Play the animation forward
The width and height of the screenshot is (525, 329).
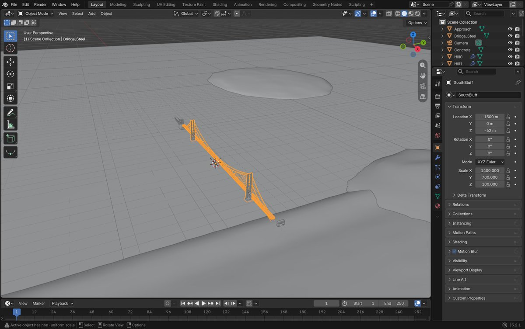point(203,303)
